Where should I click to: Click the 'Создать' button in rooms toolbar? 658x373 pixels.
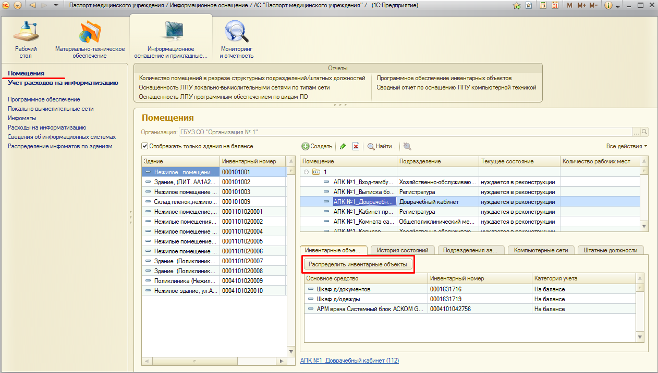tap(317, 147)
